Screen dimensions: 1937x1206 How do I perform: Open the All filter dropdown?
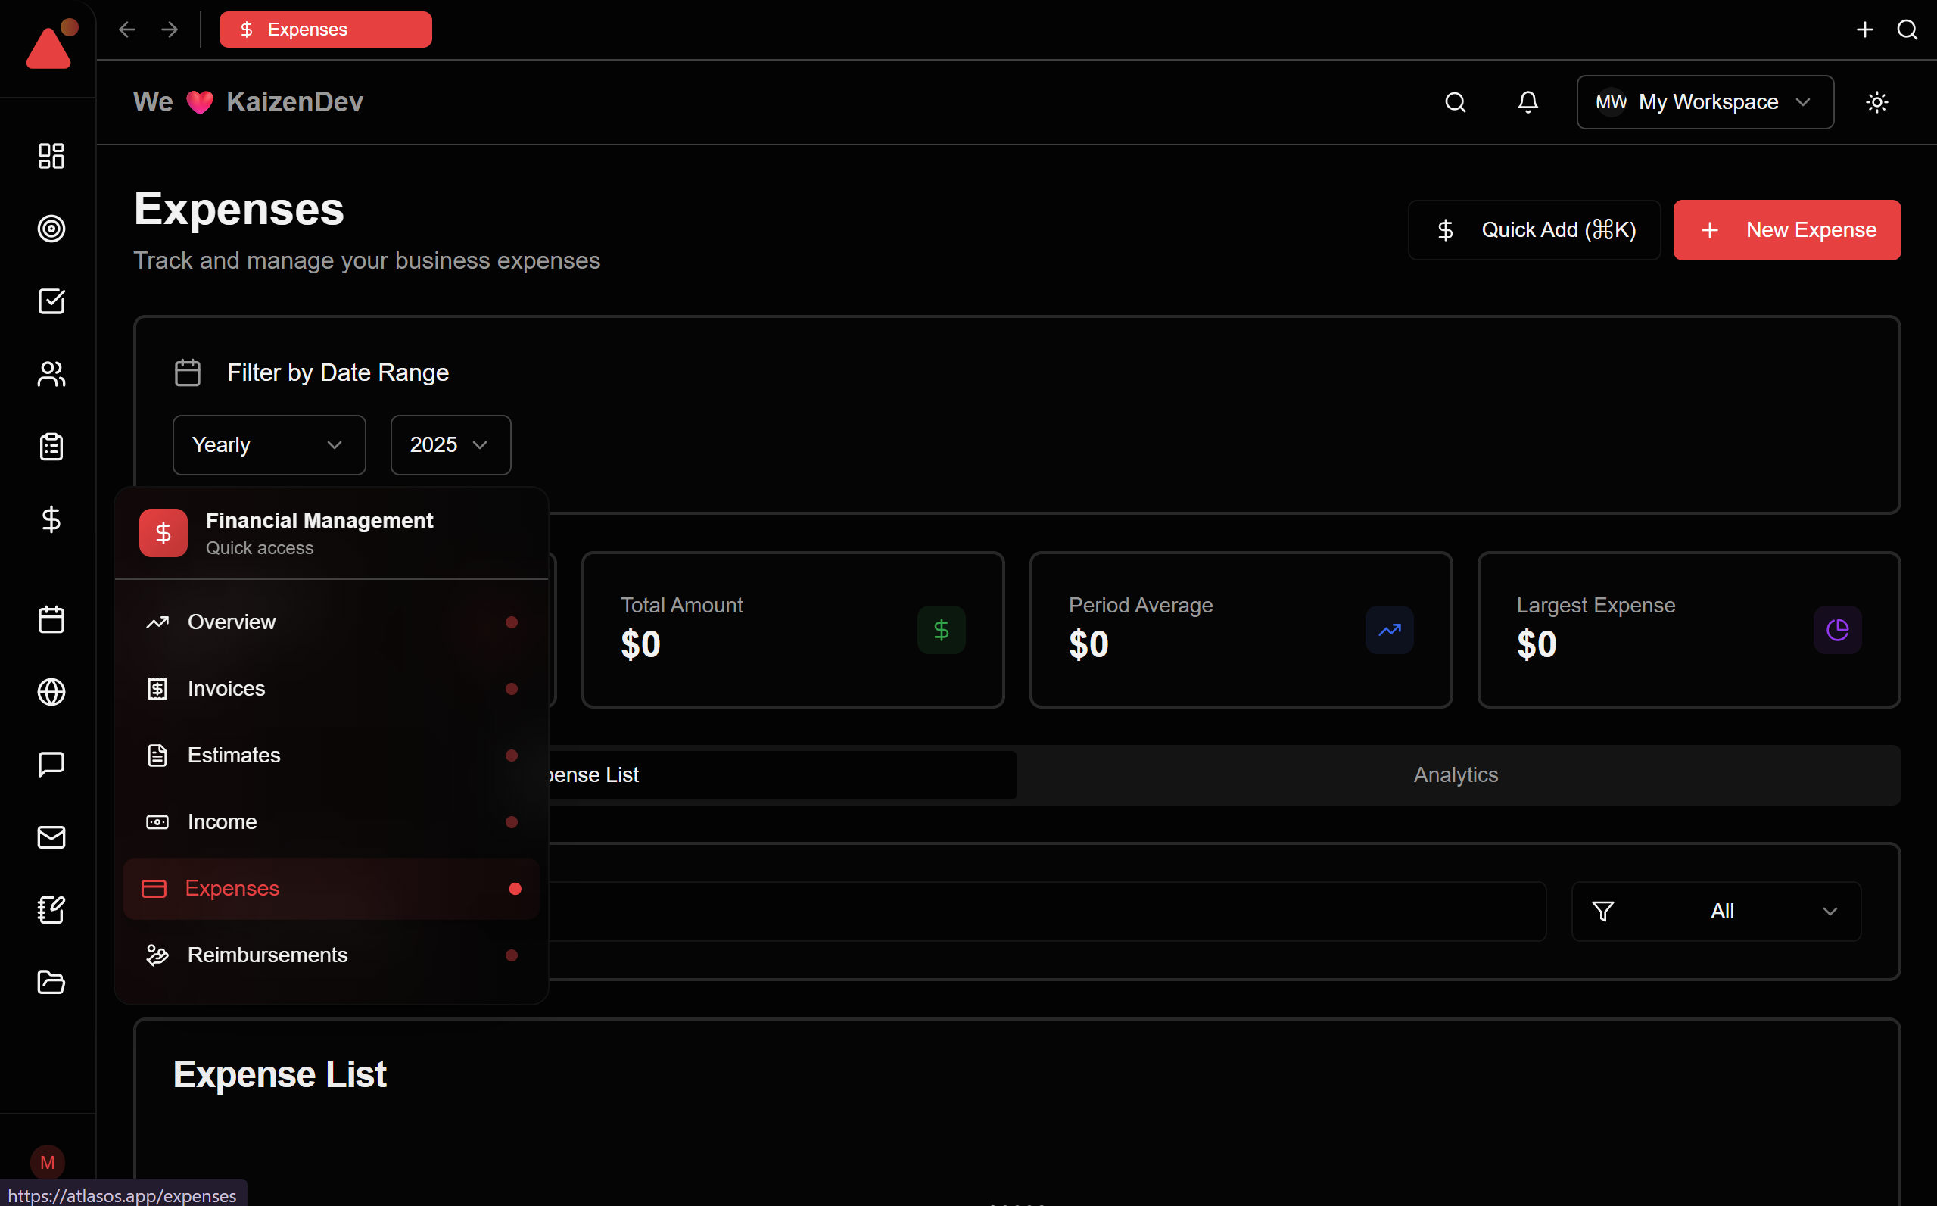click(1716, 910)
